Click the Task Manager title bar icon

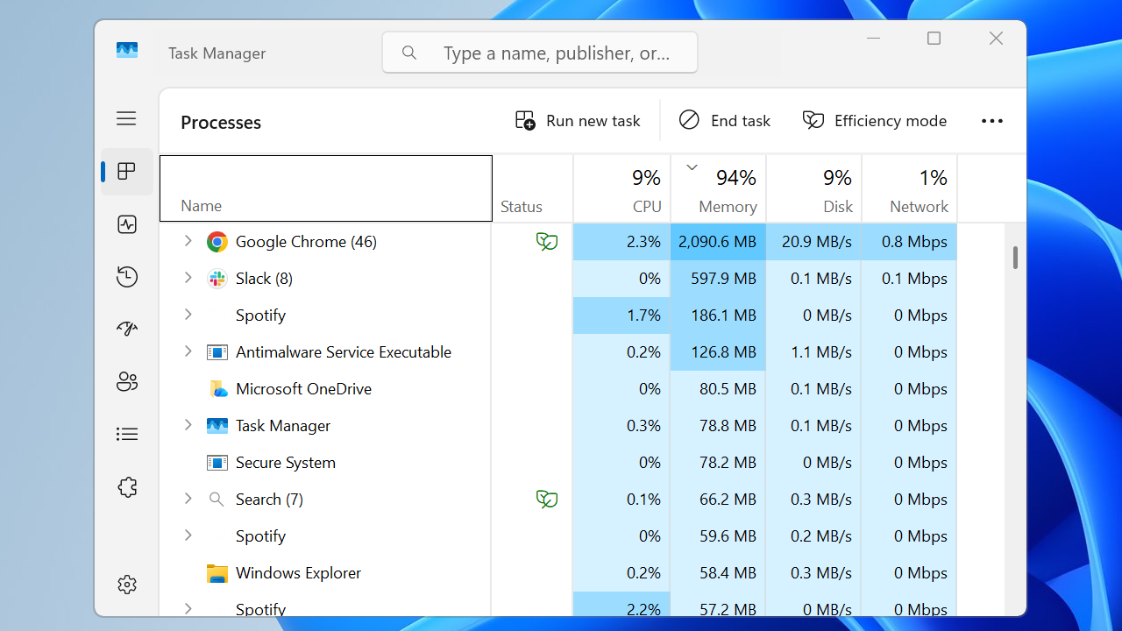click(127, 51)
